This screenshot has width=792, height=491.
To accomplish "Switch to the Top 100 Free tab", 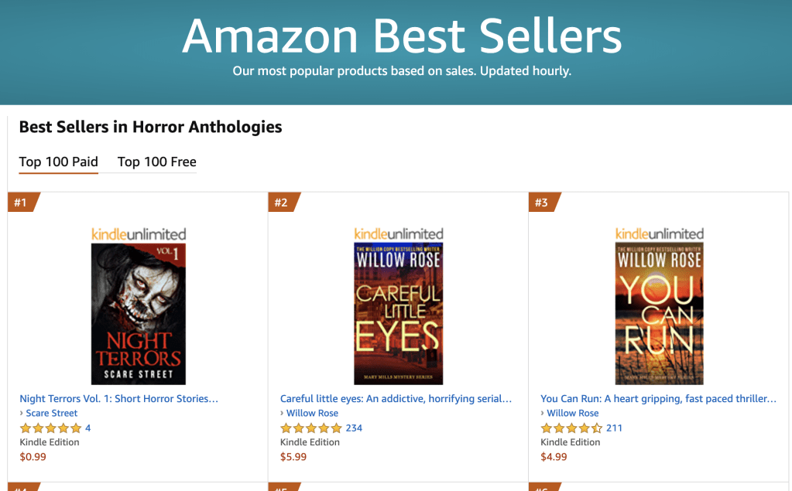I will (157, 162).
